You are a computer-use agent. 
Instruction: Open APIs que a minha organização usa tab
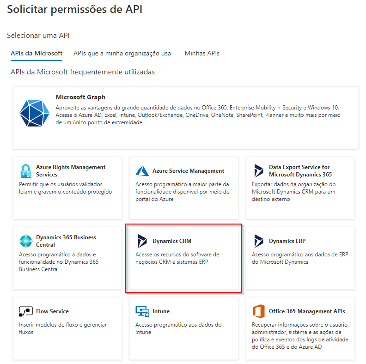tap(122, 54)
